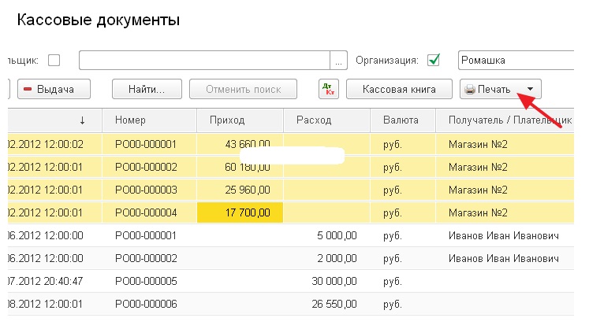Open the Кассовая книга report
Viewport: 589px width, 325px height.
pyautogui.click(x=399, y=89)
